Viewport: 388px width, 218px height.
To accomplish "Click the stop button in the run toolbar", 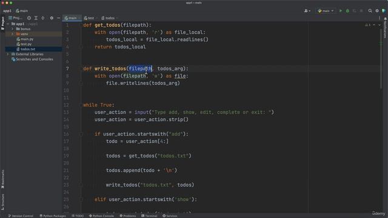I will pyautogui.click(x=361, y=11).
